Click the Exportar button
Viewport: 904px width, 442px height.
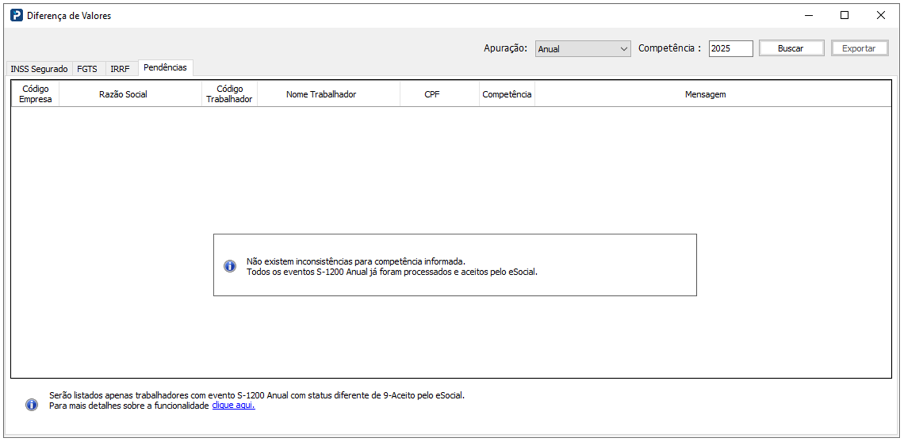pos(859,48)
